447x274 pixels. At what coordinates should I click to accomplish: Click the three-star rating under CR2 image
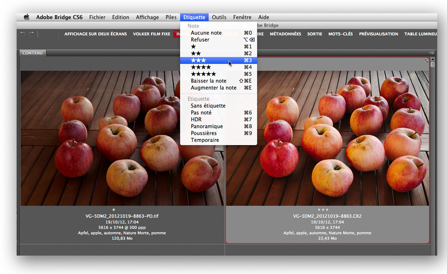coord(323,210)
